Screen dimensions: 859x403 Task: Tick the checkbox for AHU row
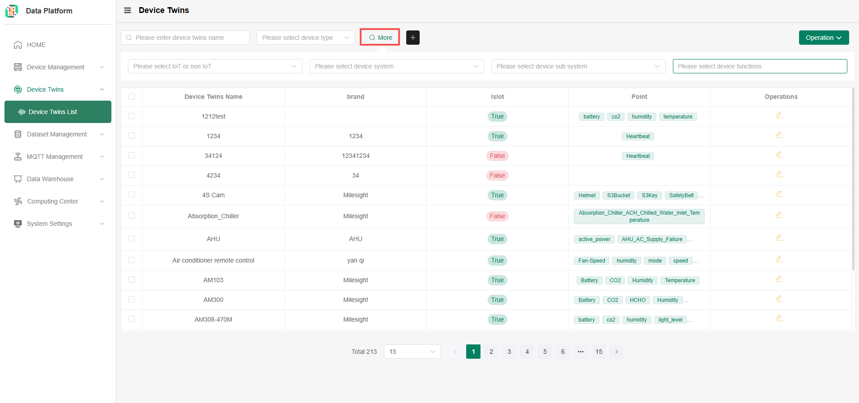tap(132, 238)
